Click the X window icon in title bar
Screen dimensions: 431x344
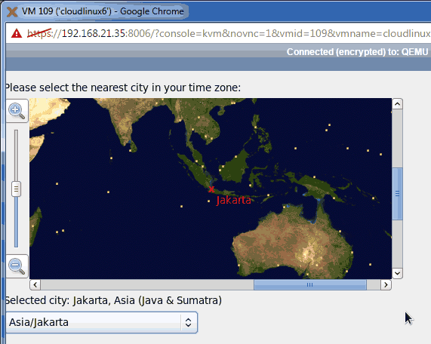pos(12,12)
